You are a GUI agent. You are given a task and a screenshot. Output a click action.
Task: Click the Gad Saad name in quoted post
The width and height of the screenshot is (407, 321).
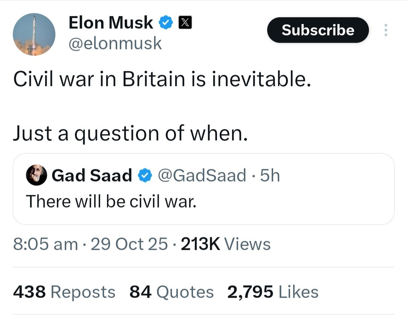tap(92, 176)
